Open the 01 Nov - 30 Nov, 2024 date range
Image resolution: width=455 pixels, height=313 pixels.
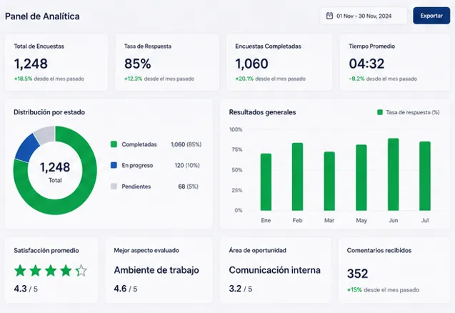[x=364, y=16]
